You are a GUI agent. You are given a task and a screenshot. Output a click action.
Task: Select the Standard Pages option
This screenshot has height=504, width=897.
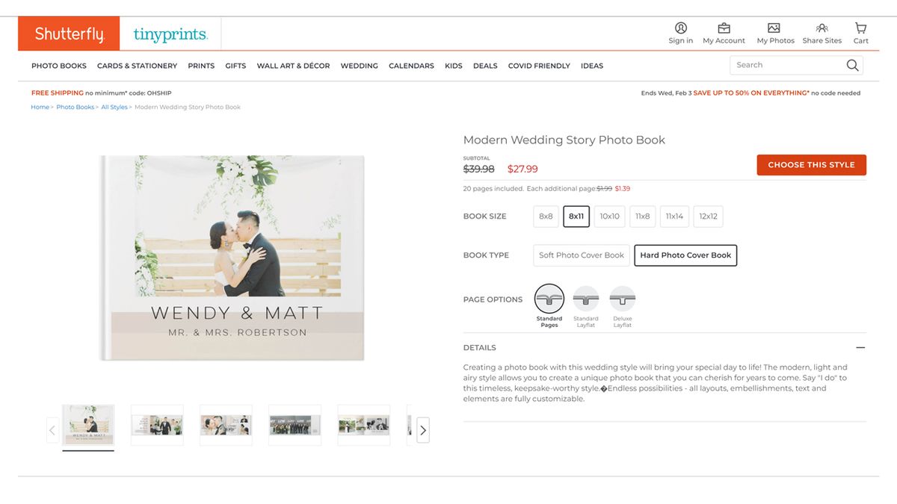[x=549, y=299]
